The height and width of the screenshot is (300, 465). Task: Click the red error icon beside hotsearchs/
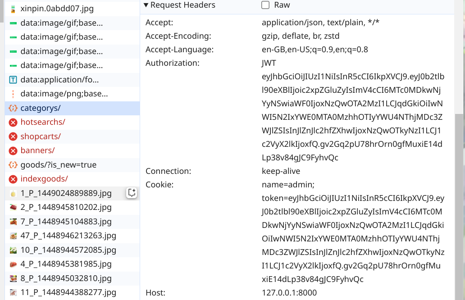[13, 122]
